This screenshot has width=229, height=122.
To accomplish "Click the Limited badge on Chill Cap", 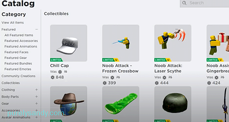I will pos(57,60).
